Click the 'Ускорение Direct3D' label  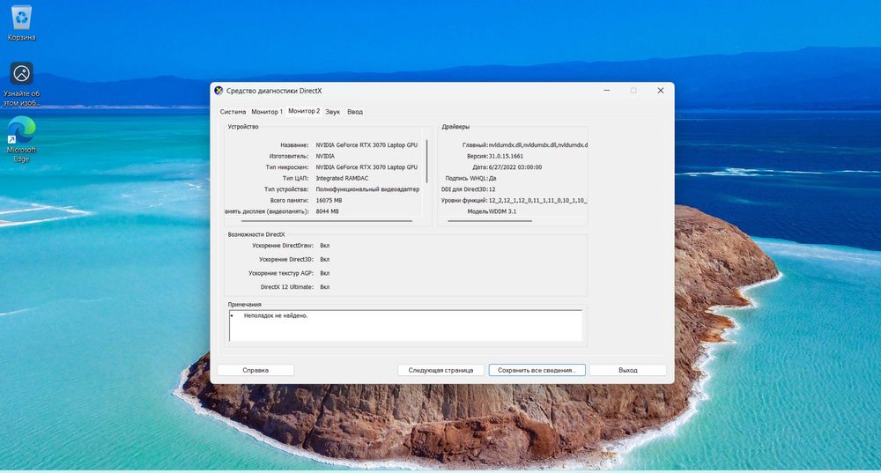pos(286,260)
